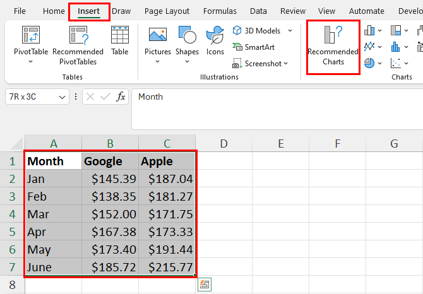Select row 8 header

(12, 285)
